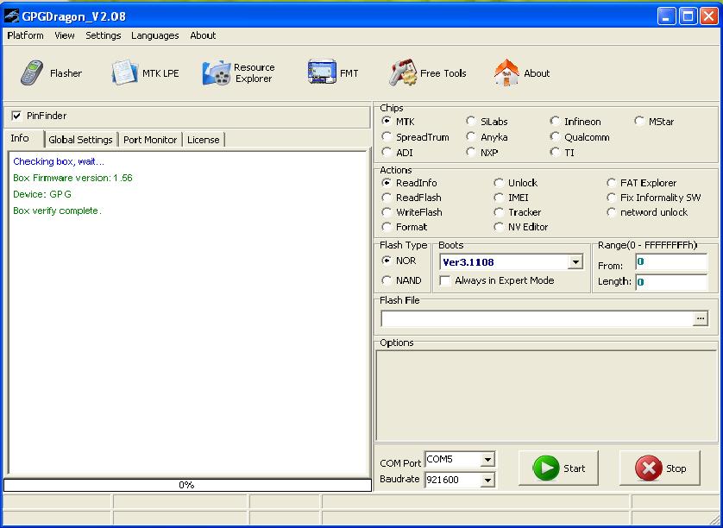723x528 pixels.
Task: Select netword unlock action
Action: [611, 212]
